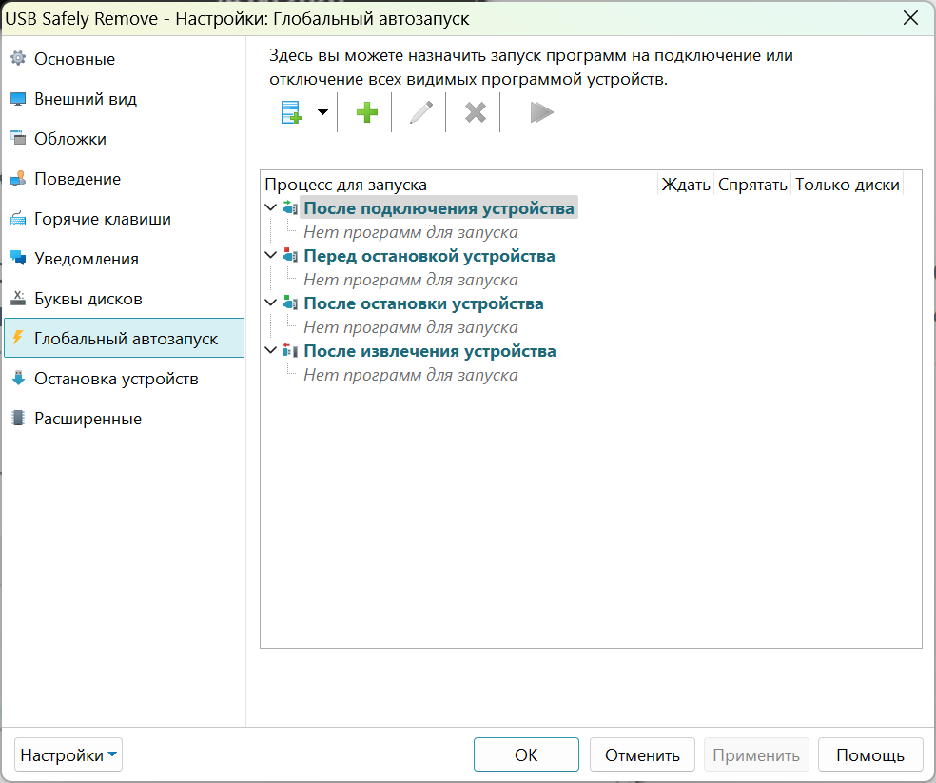The height and width of the screenshot is (783, 936).
Task: Click the icon beside Поведение
Action: pos(18,178)
